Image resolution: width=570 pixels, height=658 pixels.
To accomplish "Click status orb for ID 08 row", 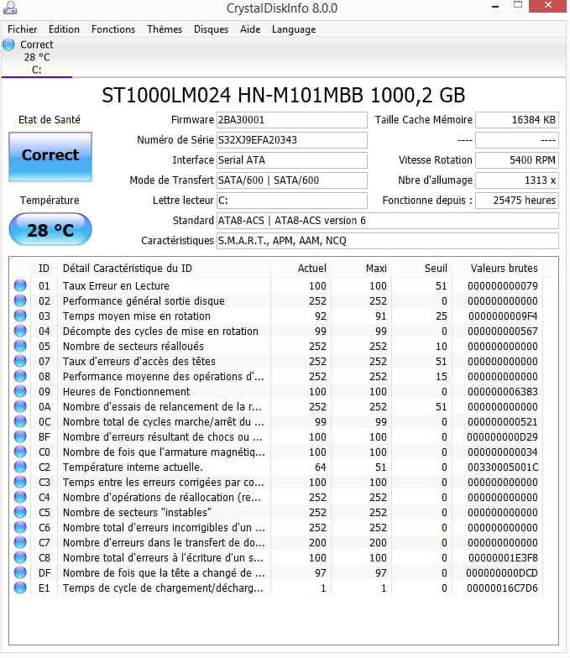I will point(20,376).
